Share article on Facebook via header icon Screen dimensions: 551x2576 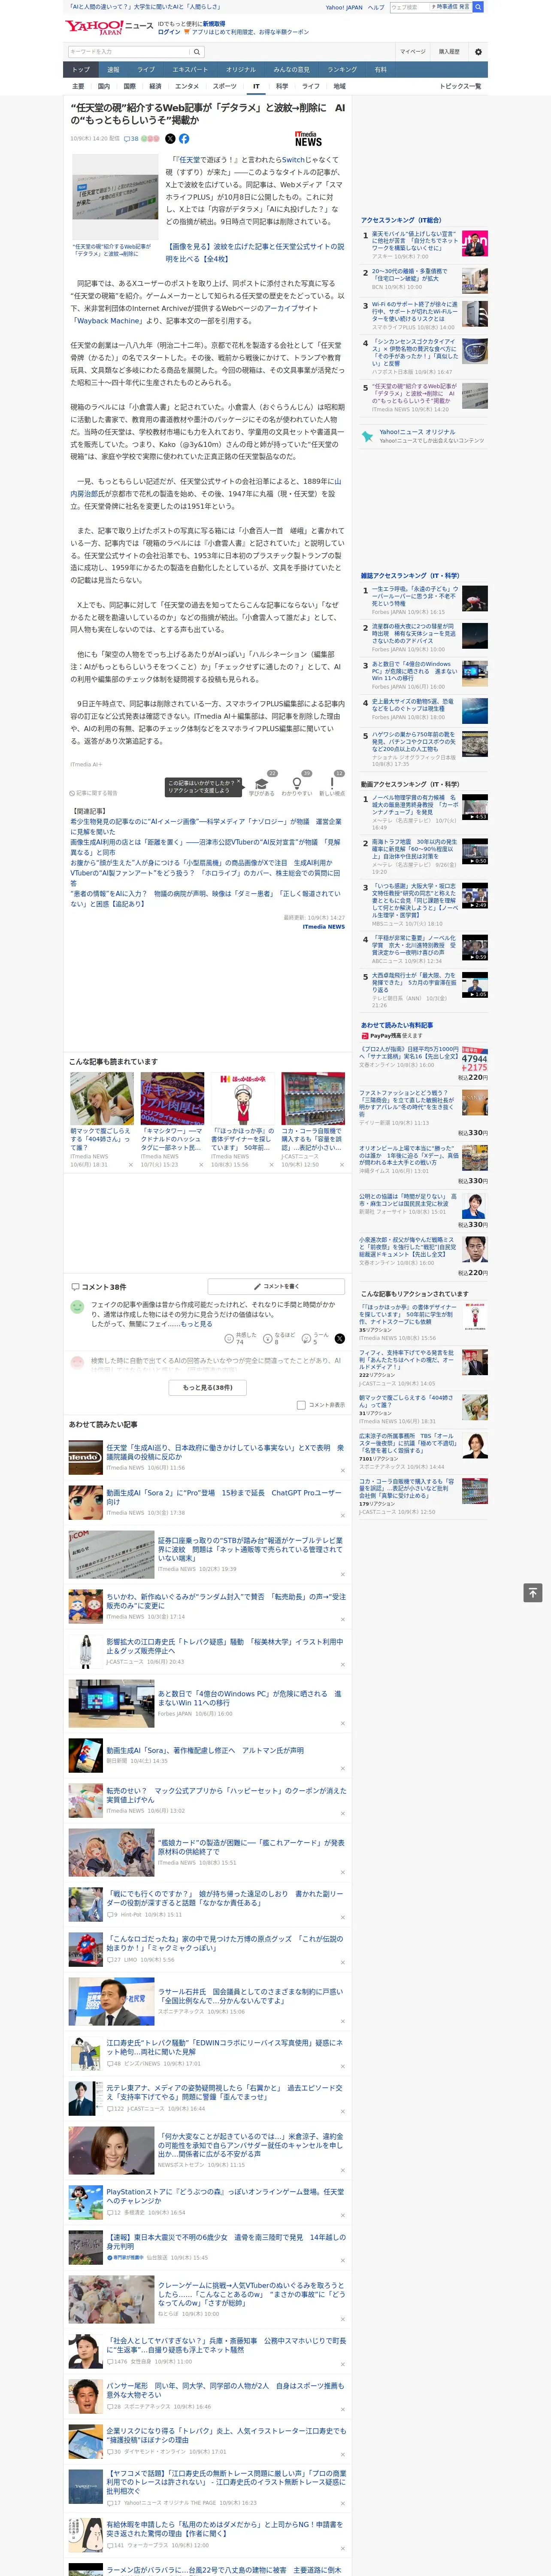[x=184, y=139]
